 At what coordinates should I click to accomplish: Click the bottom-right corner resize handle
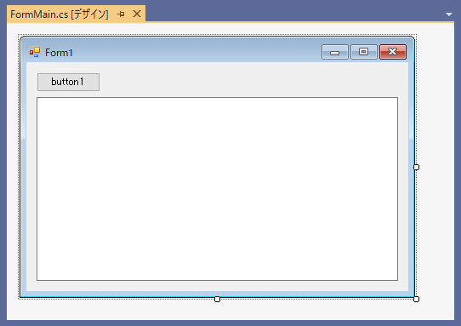(x=416, y=300)
